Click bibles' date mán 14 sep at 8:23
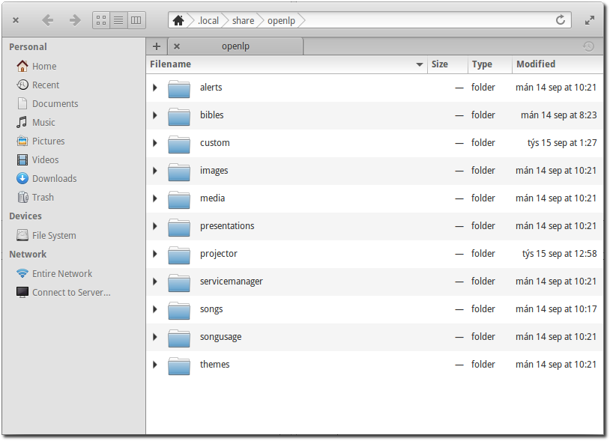 [558, 115]
